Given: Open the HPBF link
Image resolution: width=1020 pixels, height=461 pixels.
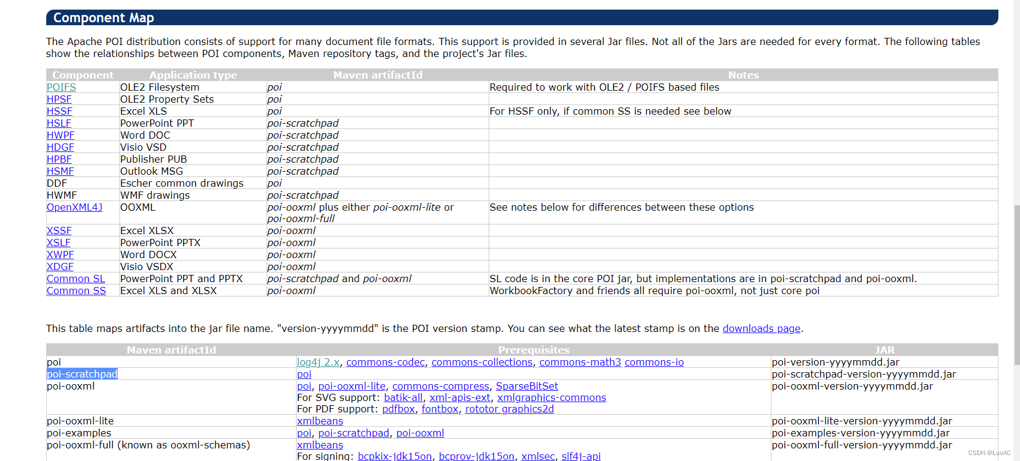Looking at the screenshot, I should click(59, 159).
